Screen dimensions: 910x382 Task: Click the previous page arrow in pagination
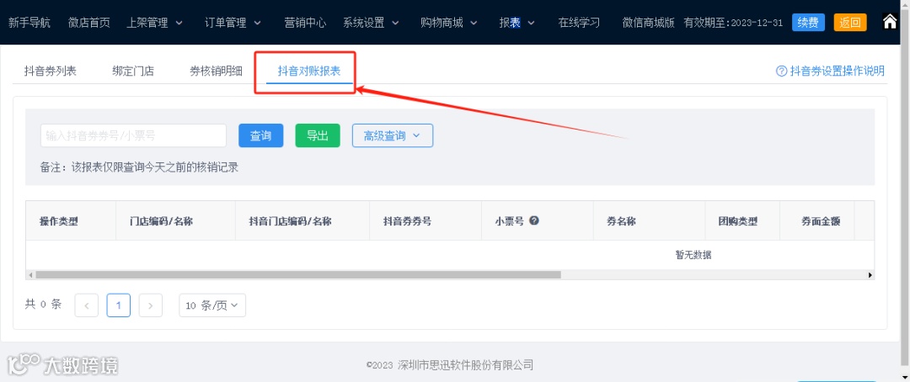(x=87, y=305)
